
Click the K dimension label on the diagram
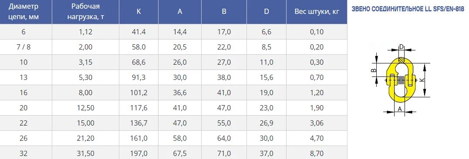tap(422, 80)
